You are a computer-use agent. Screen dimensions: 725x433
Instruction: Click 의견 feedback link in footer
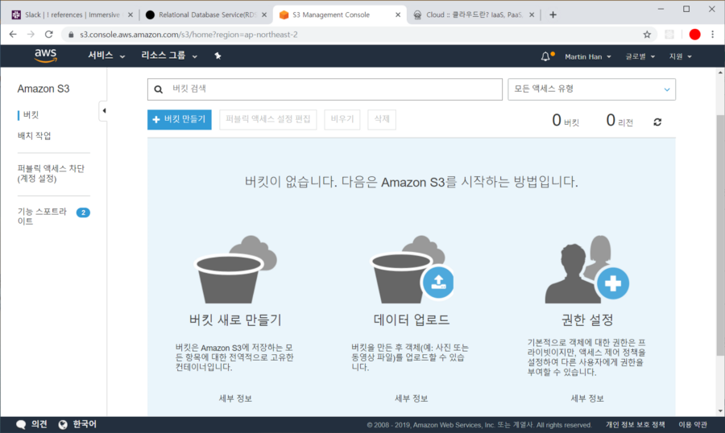coord(39,424)
